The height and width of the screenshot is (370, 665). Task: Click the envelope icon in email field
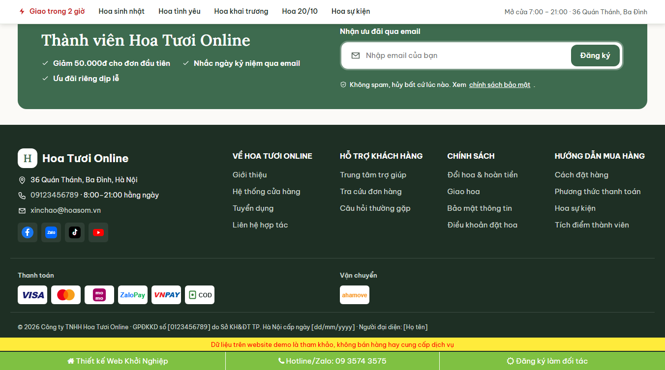pos(356,56)
